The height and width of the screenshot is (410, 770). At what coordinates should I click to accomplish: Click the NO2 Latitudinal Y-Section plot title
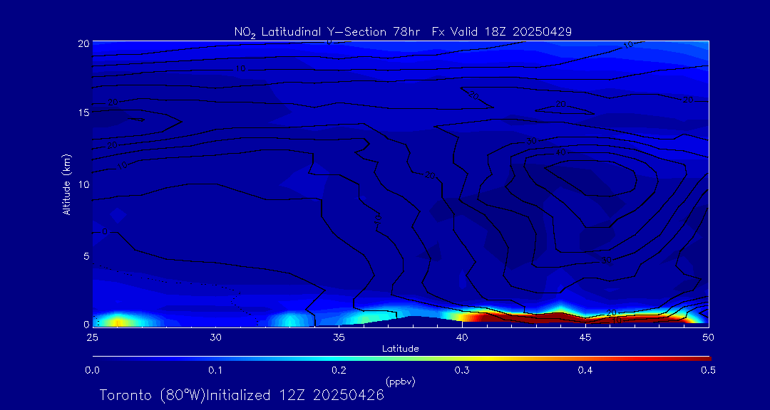403,32
